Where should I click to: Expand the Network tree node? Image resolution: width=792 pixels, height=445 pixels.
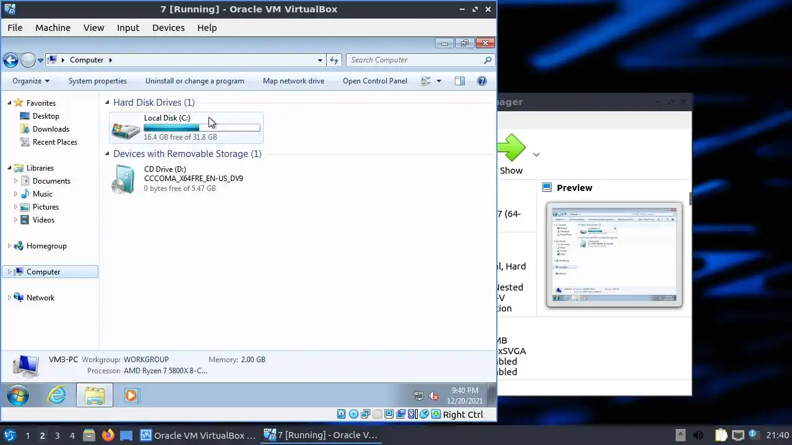[x=9, y=298]
